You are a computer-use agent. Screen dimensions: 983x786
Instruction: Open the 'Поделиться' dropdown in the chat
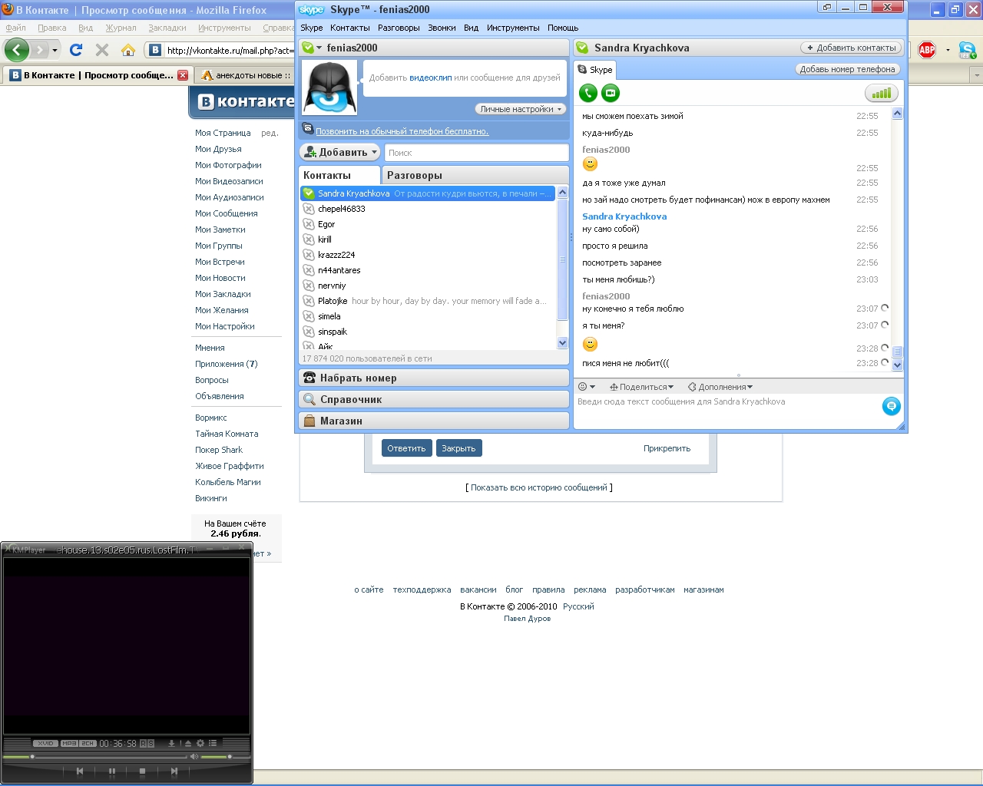(x=641, y=387)
